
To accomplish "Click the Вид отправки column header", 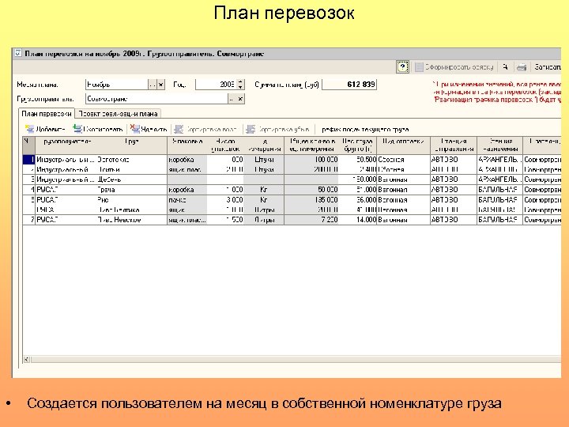I will (x=404, y=145).
